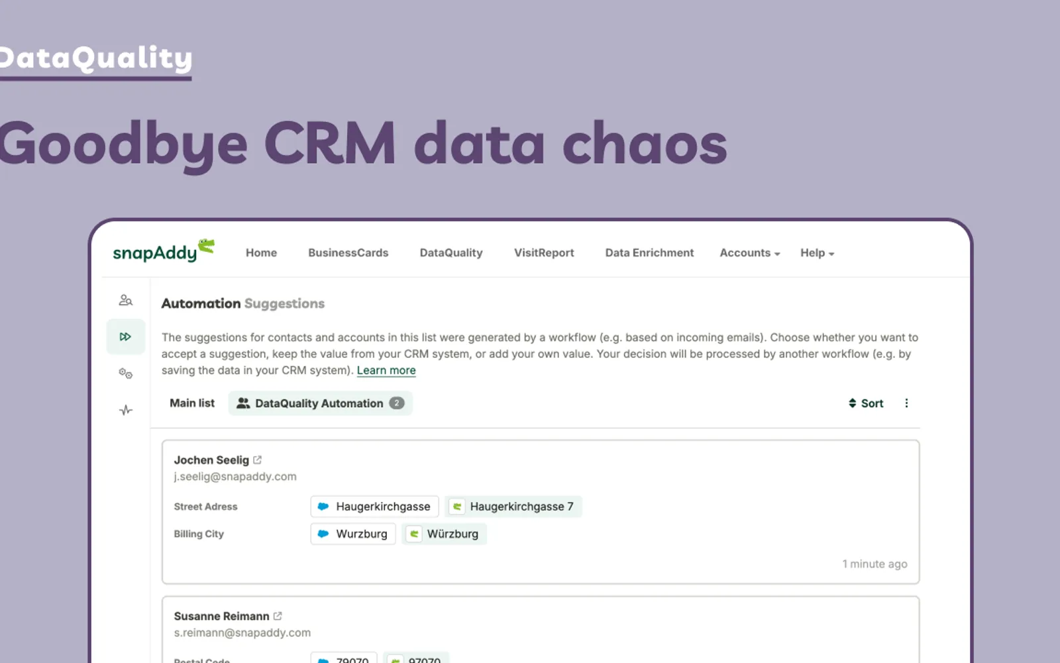Expand the Accounts dropdown menu
Image resolution: width=1060 pixels, height=663 pixels.
[750, 253]
